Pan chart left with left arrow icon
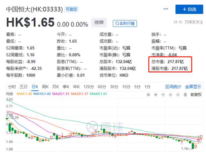Screen dimensions: 206x152 click(x=171, y=95)
